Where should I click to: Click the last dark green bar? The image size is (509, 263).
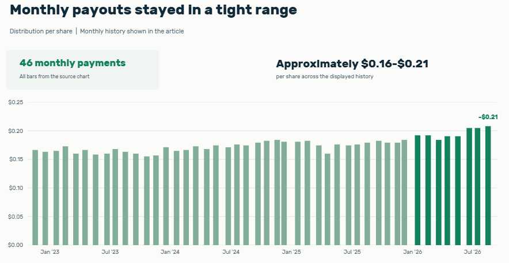488,185
